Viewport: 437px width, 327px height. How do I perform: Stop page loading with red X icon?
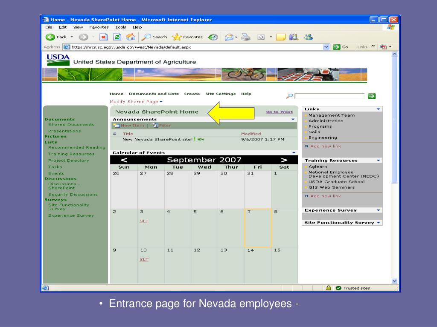point(103,37)
